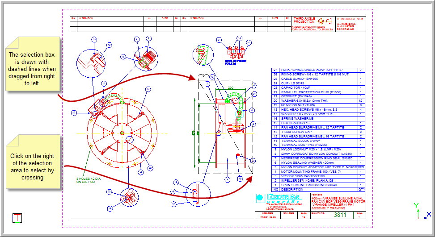Pick the FORK / SPADE CABLE ADAPTOR row
The width and height of the screenshot is (435, 237).
[314, 70]
